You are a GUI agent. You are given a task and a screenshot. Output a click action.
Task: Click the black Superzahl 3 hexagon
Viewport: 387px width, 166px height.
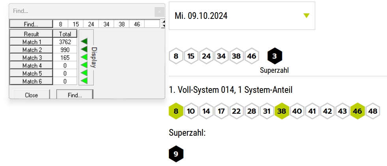275,56
